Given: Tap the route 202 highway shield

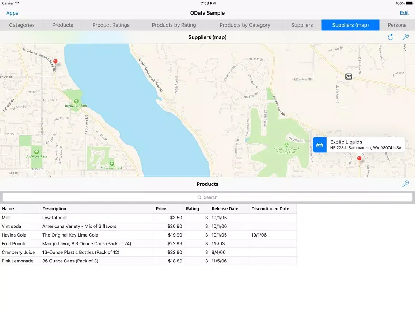Looking at the screenshot, I should coord(349,76).
